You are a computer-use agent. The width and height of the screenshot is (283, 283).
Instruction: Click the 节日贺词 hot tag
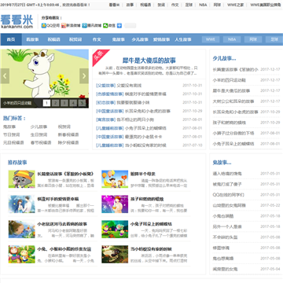click(x=10, y=134)
